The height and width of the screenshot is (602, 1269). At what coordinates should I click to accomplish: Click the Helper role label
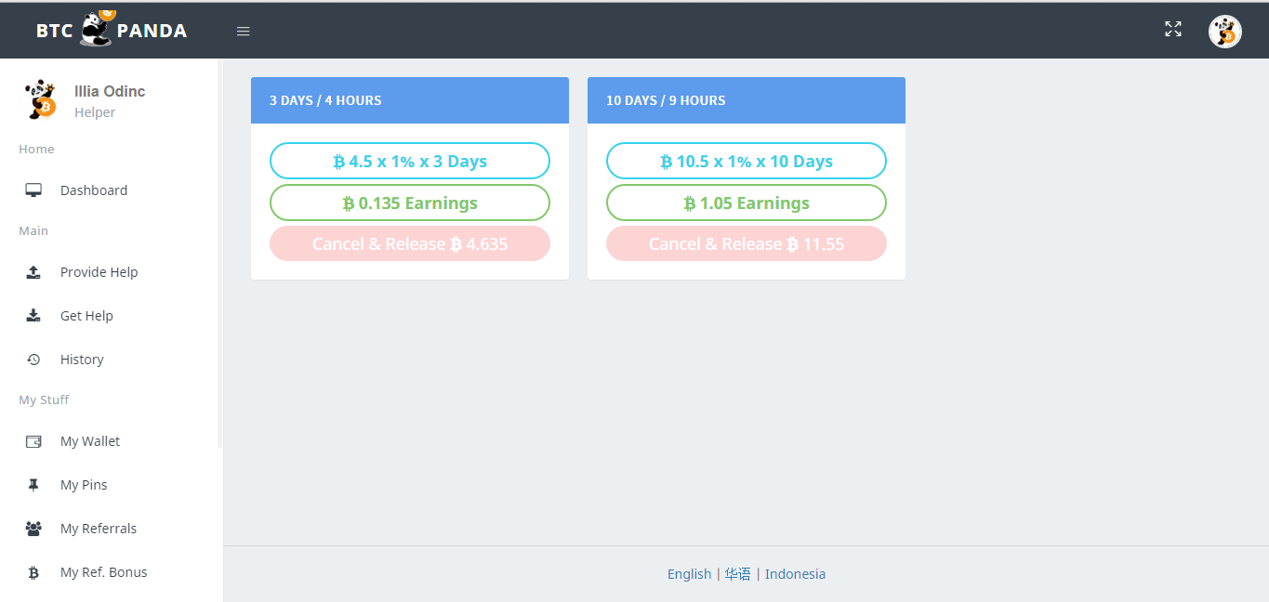(x=95, y=112)
